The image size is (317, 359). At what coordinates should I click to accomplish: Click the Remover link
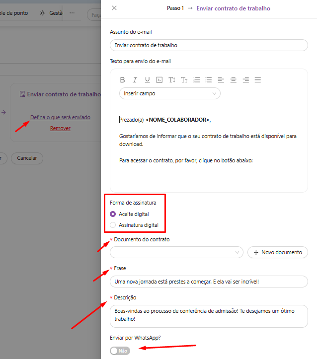[x=60, y=128]
